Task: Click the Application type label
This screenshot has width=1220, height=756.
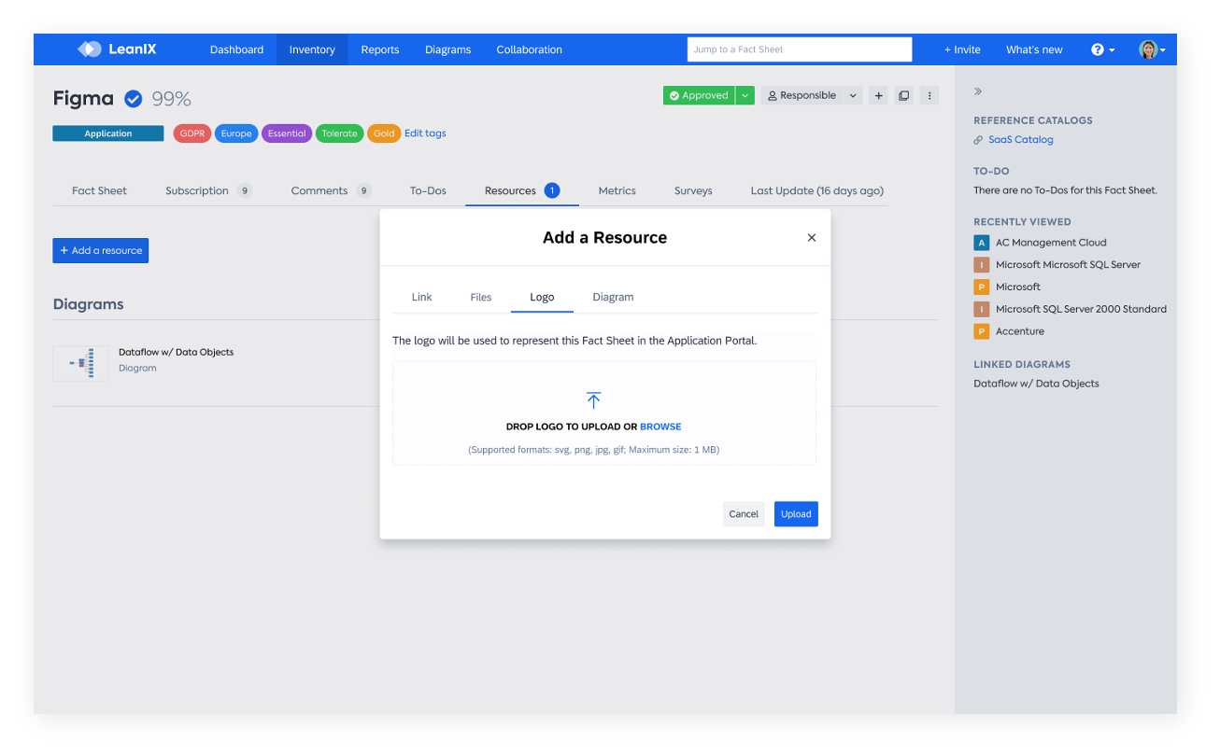Action: (x=108, y=133)
